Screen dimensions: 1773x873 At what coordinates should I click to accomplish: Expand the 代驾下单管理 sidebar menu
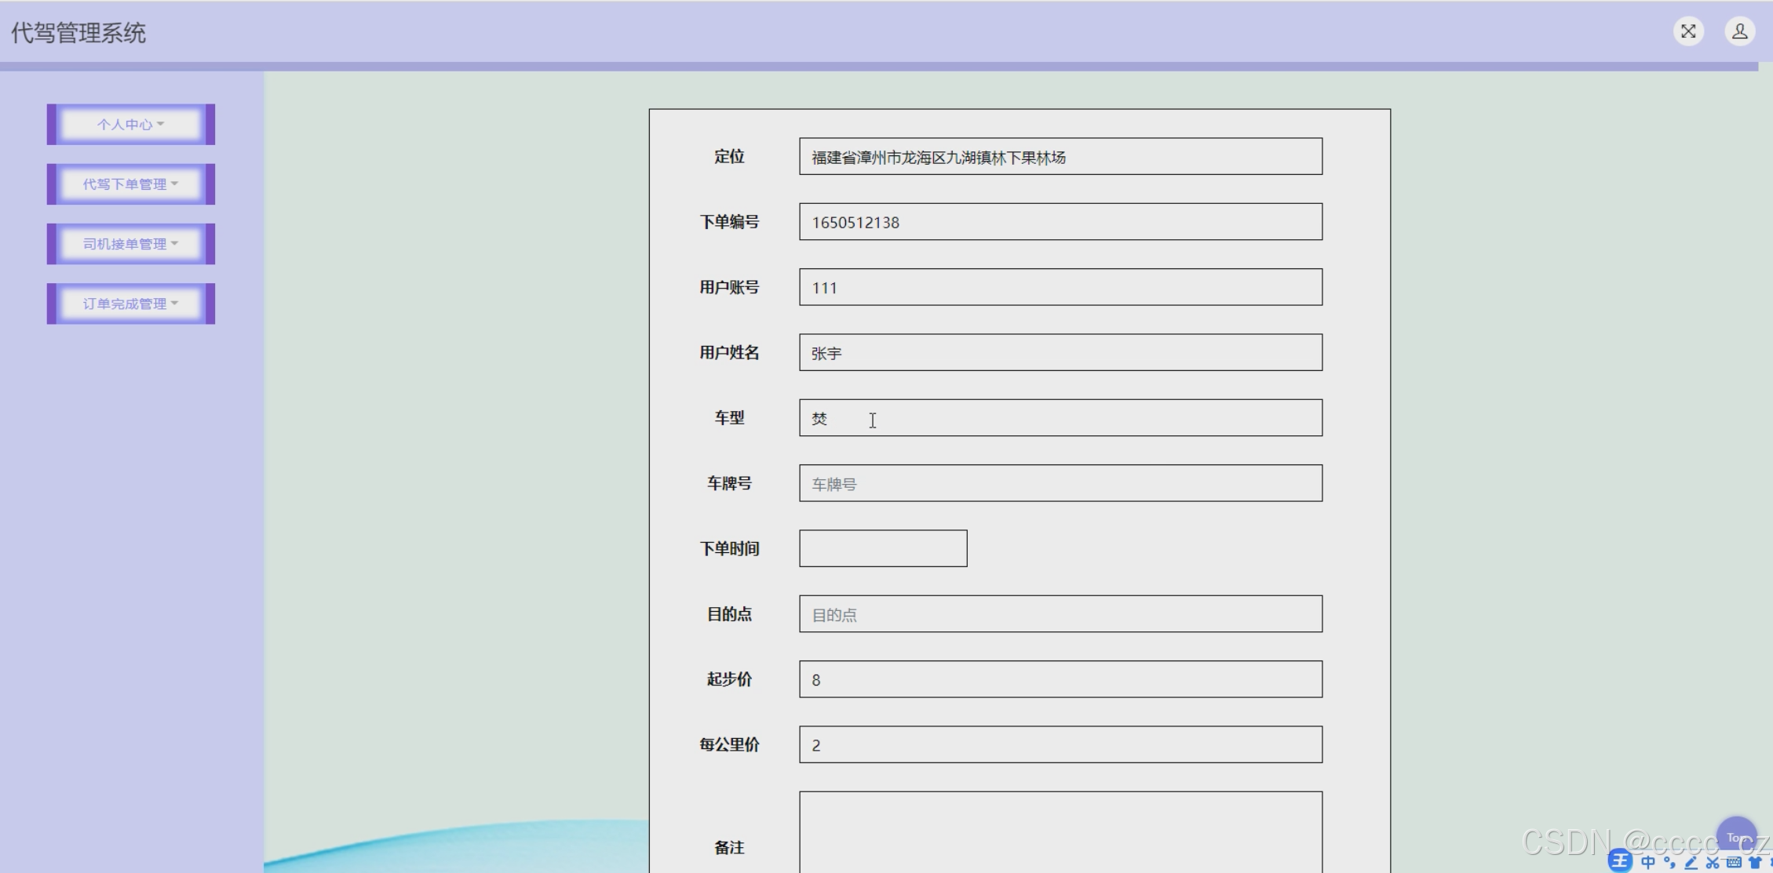tap(130, 184)
